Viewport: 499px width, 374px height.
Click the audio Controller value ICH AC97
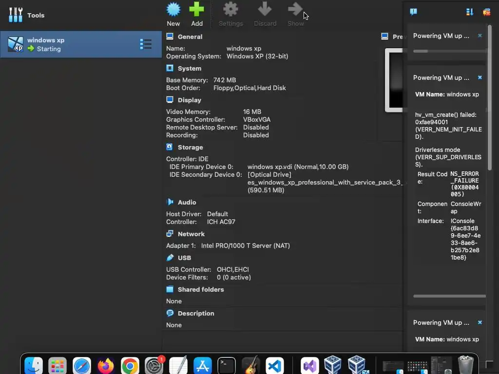tap(221, 222)
